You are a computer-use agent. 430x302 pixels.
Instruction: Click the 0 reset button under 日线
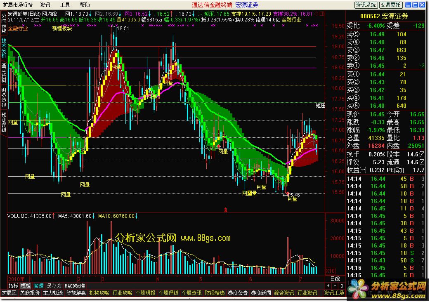tap(342, 286)
